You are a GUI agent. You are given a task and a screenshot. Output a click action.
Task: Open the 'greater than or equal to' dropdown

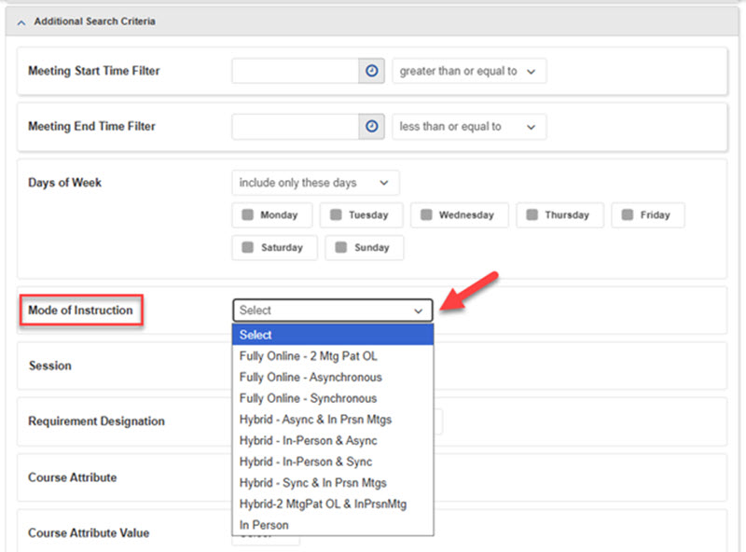pos(468,71)
